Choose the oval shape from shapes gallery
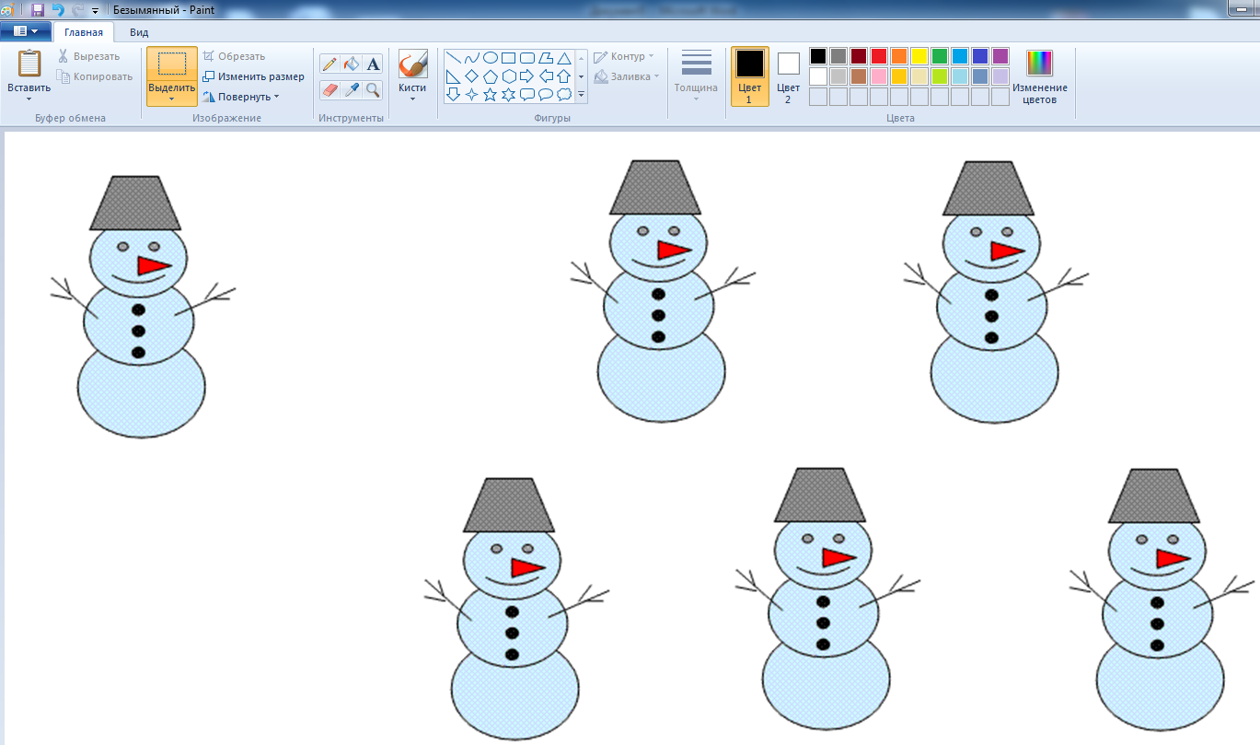Viewport: 1260px width, 745px height. pos(491,57)
